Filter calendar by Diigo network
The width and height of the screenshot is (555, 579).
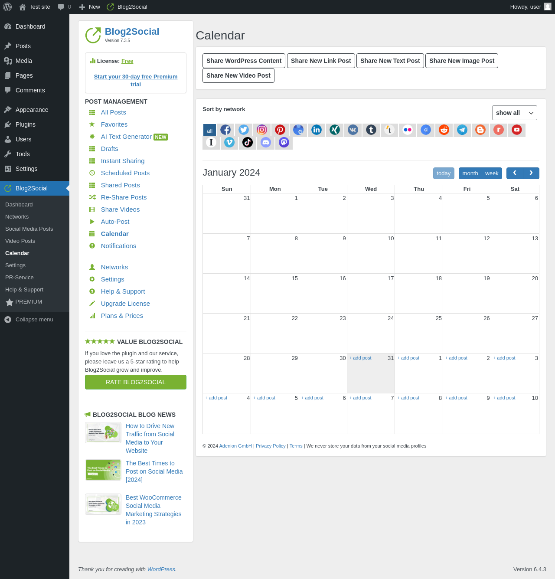[x=426, y=130]
